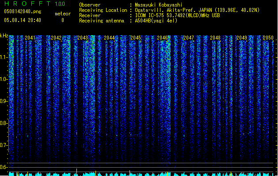
Task: Click the ICOM IC-575 receiver text
Action: 177,15
